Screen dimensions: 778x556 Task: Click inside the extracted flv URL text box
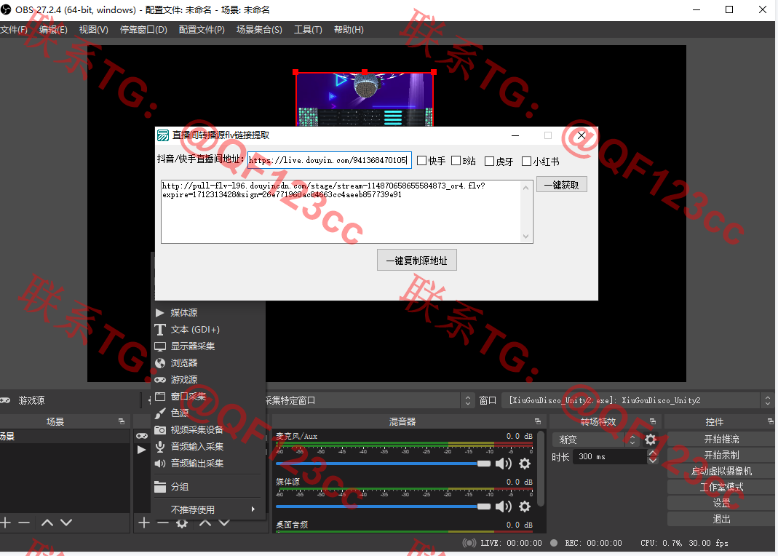click(x=341, y=212)
